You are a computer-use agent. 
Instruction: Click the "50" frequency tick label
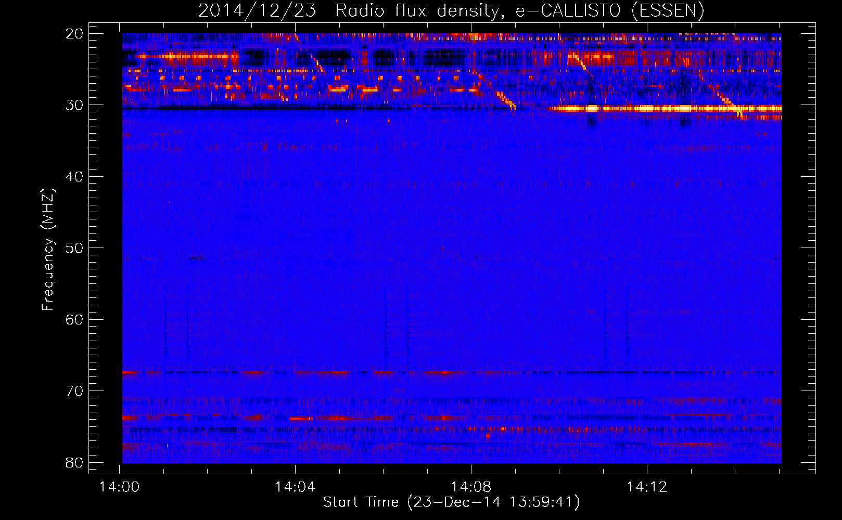click(74, 248)
